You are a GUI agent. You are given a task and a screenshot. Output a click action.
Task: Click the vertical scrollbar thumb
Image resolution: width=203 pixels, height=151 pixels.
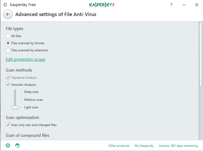tap(201, 55)
